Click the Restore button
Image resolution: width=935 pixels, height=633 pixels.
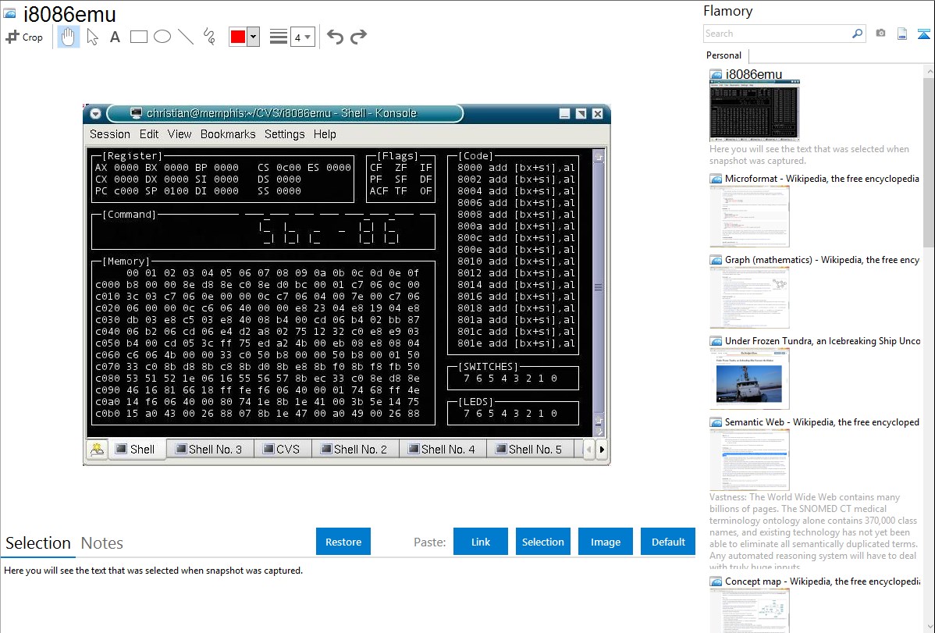click(343, 542)
